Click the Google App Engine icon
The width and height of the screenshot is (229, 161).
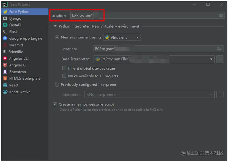point(5,38)
